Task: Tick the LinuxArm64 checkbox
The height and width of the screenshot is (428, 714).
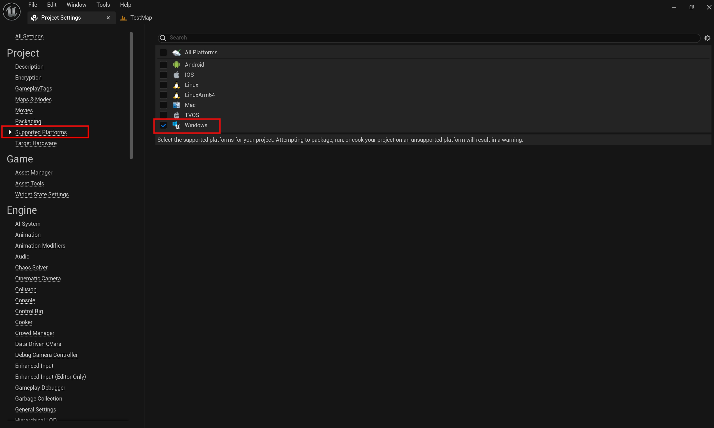Action: coord(164,95)
